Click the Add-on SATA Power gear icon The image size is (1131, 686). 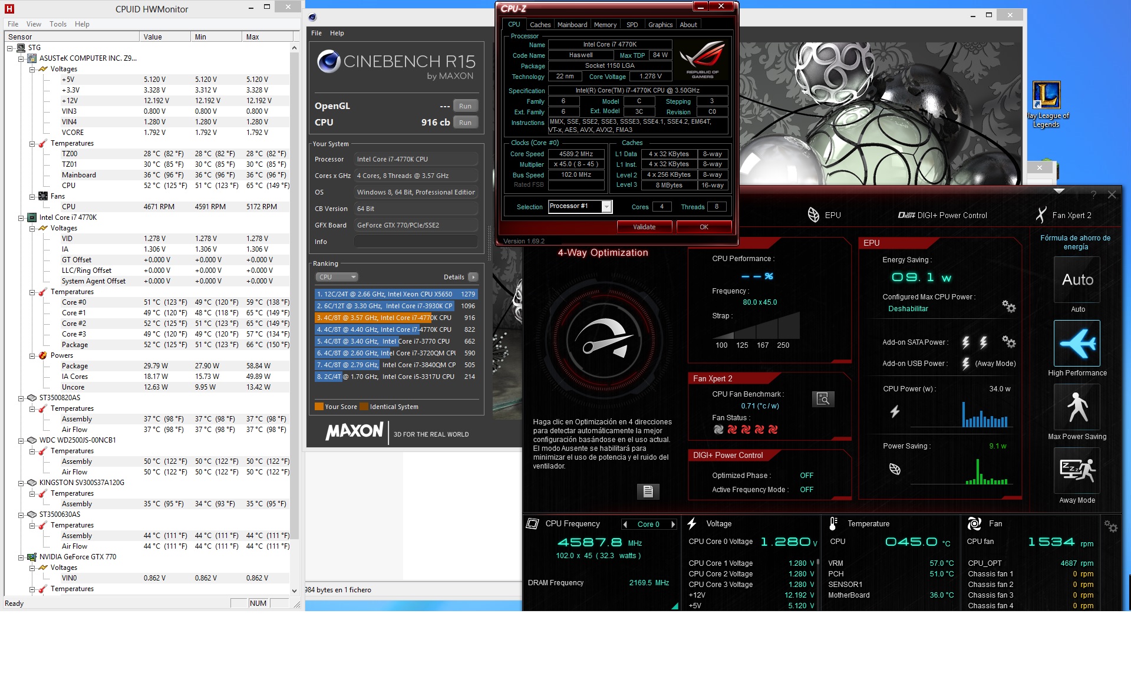tap(1008, 341)
